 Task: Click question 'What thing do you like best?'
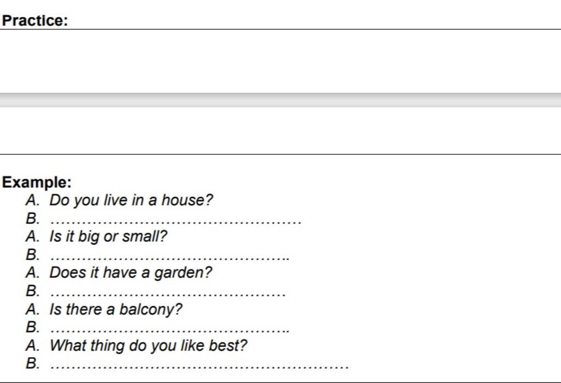coord(148,346)
